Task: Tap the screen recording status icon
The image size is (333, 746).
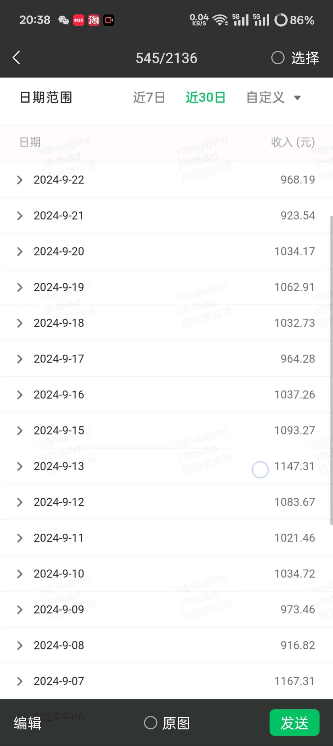Action: (x=109, y=20)
